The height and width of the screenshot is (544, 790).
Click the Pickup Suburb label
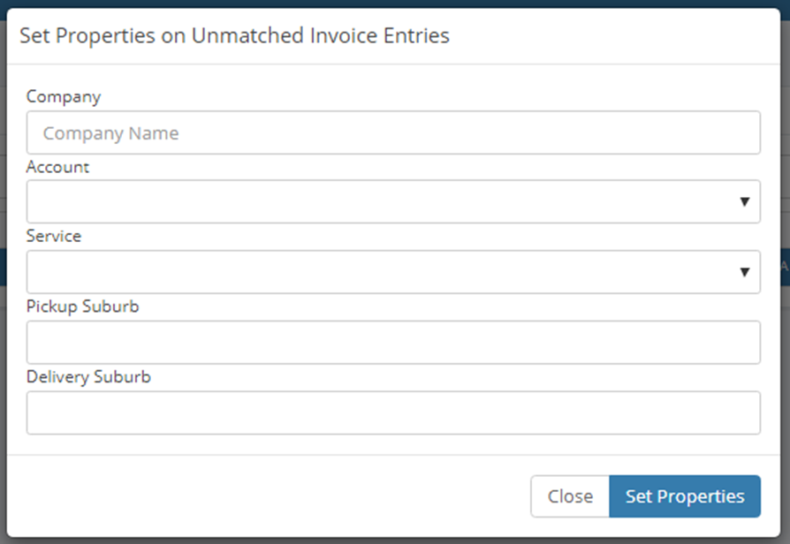(83, 306)
